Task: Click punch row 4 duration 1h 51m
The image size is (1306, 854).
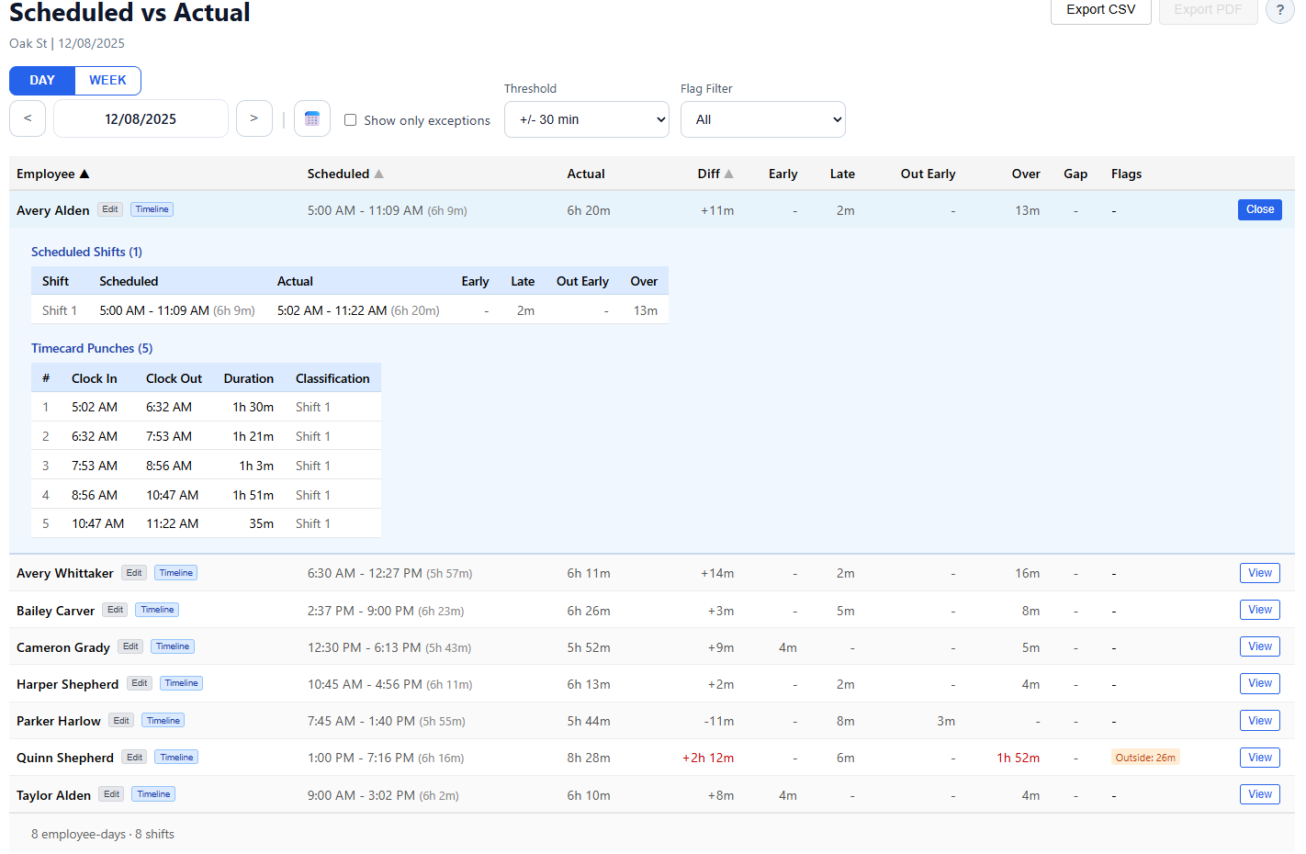Action: pyautogui.click(x=253, y=495)
